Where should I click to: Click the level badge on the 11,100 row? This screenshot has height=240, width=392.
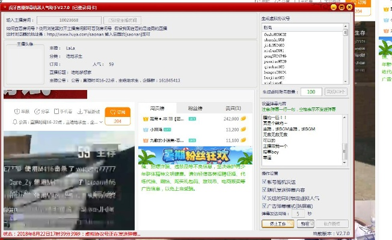click(x=192, y=140)
